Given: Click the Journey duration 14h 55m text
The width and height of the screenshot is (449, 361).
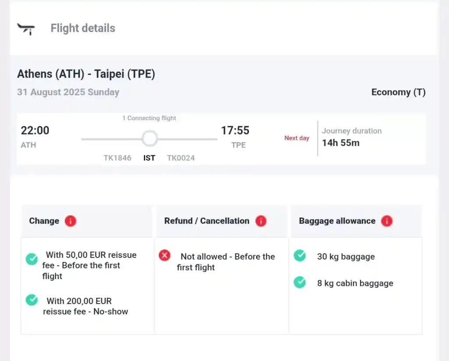Looking at the screenshot, I should pyautogui.click(x=351, y=137).
